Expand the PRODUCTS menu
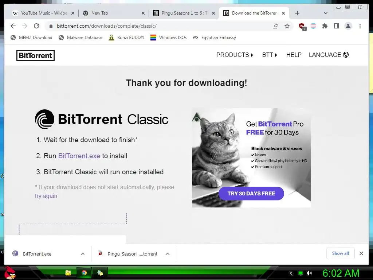The width and height of the screenshot is (373, 280). 235,55
